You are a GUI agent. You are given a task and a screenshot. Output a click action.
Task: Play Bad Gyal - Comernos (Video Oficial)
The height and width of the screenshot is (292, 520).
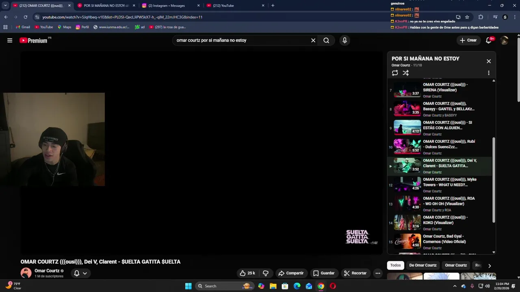(440, 242)
